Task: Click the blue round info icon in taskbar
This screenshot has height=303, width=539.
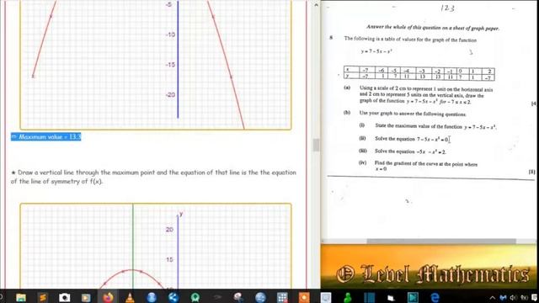Action: pyautogui.click(x=152, y=297)
